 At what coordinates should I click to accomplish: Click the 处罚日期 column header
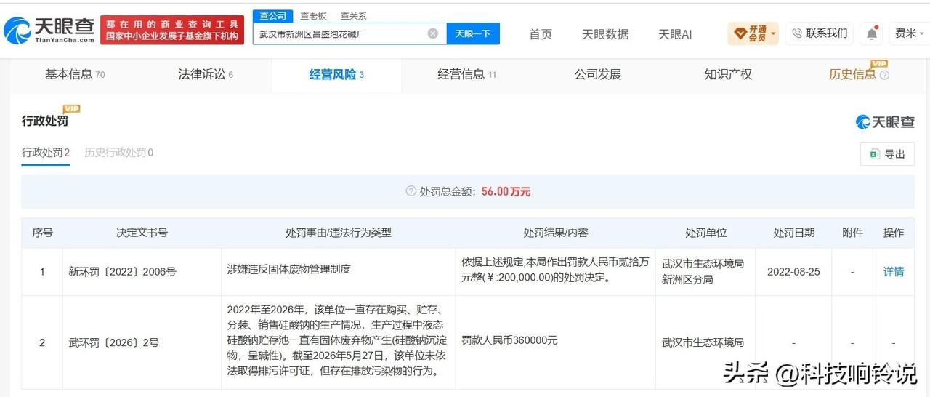point(794,233)
